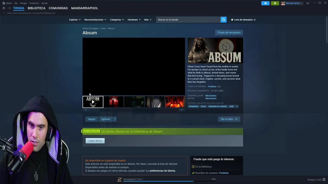This screenshot has height=184, width=328.
Task: Click the Seguir button
Action: pyautogui.click(x=91, y=119)
